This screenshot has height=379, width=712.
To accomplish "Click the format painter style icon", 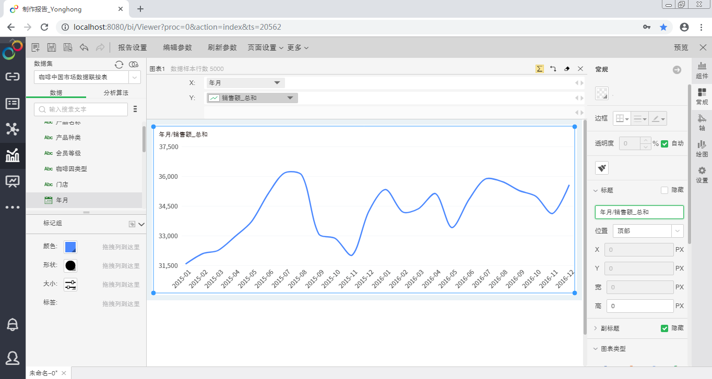I will 602,168.
